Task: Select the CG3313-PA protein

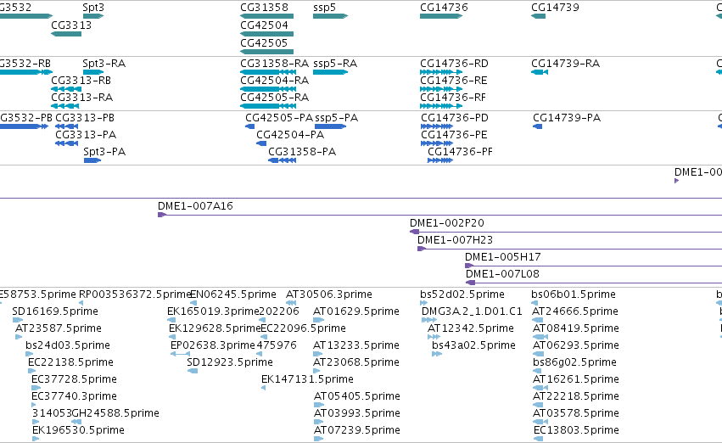Action: click(x=66, y=143)
